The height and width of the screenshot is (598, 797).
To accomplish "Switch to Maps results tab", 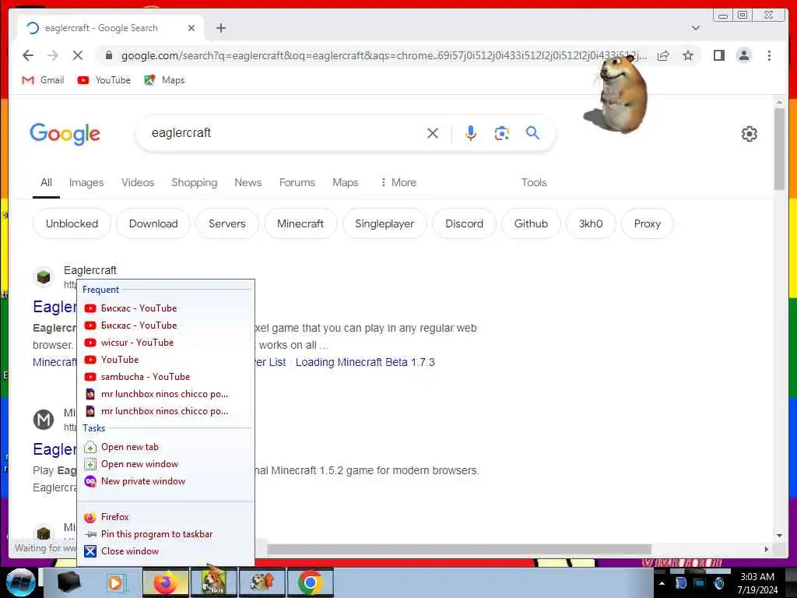I will [x=346, y=182].
